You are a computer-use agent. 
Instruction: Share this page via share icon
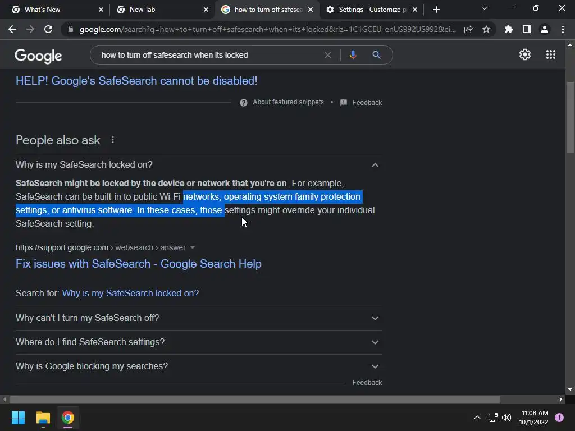click(468, 29)
